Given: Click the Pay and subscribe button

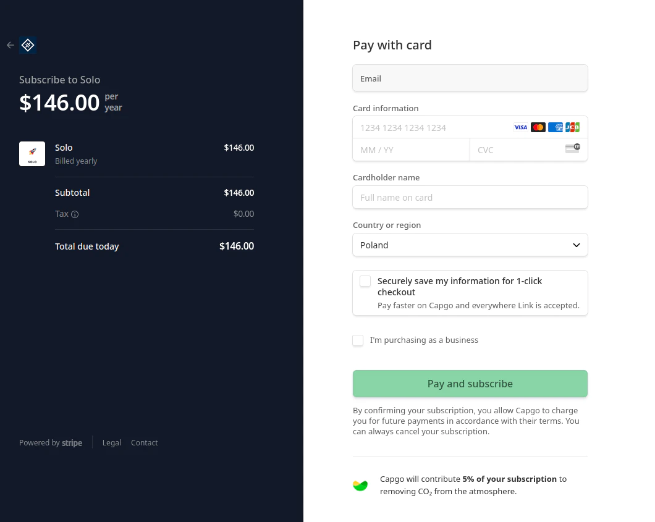Looking at the screenshot, I should 470,384.
